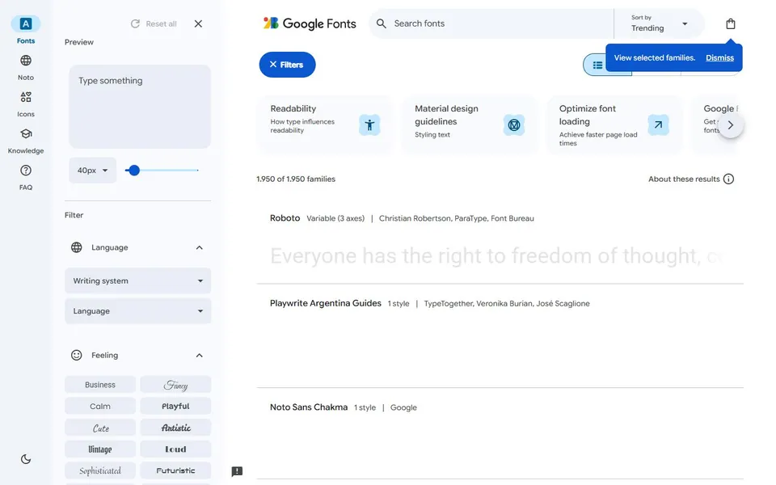This screenshot has width=776, height=485.
Task: Open the Optimize font loading card
Action: pos(614,124)
